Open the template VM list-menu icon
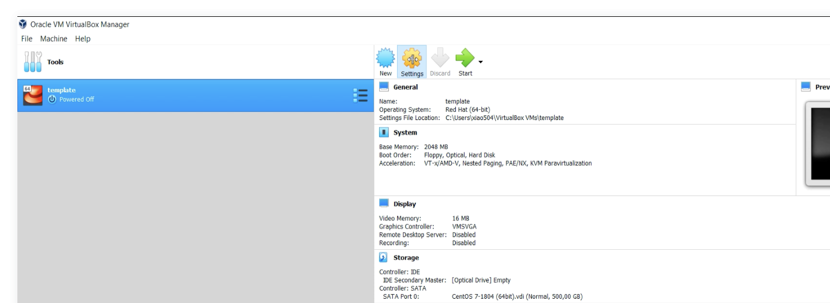The image size is (830, 303). (x=360, y=95)
